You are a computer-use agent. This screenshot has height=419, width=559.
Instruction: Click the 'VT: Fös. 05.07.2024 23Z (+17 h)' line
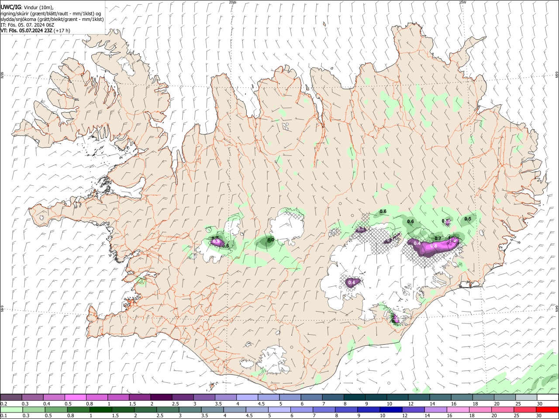(x=35, y=31)
